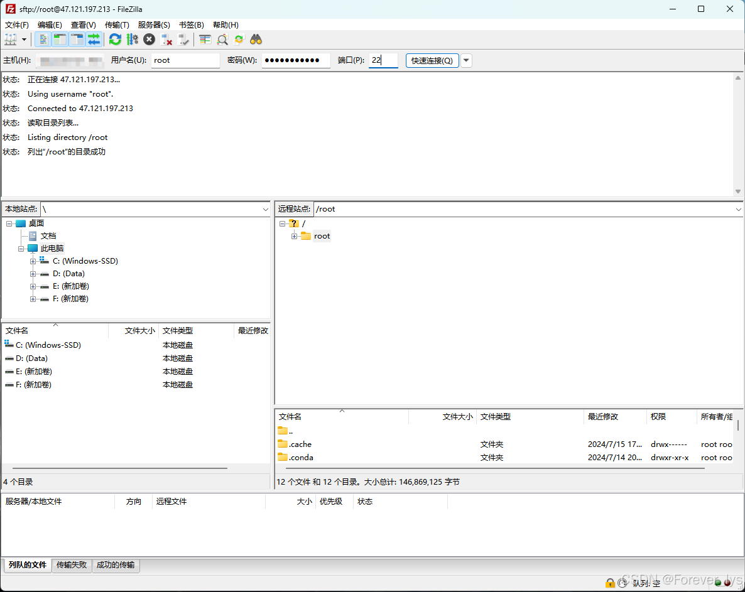Switch to the 列队的文件 tab
The image size is (745, 592).
(28, 565)
